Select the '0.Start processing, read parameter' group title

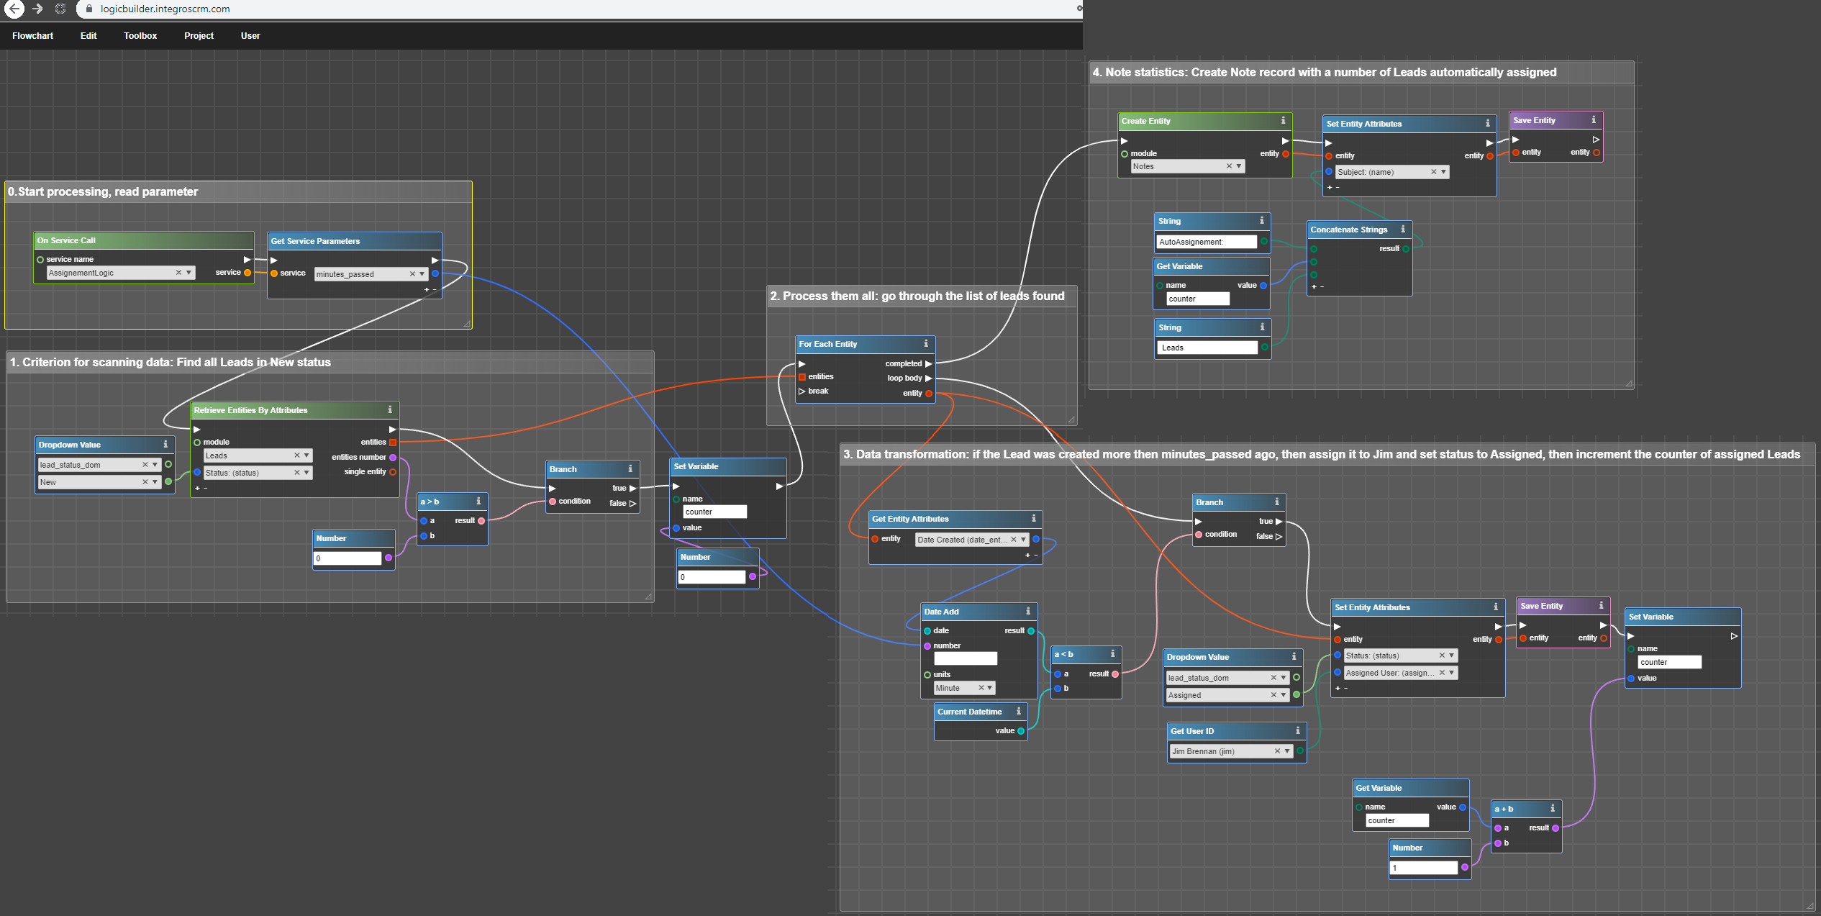click(x=103, y=191)
